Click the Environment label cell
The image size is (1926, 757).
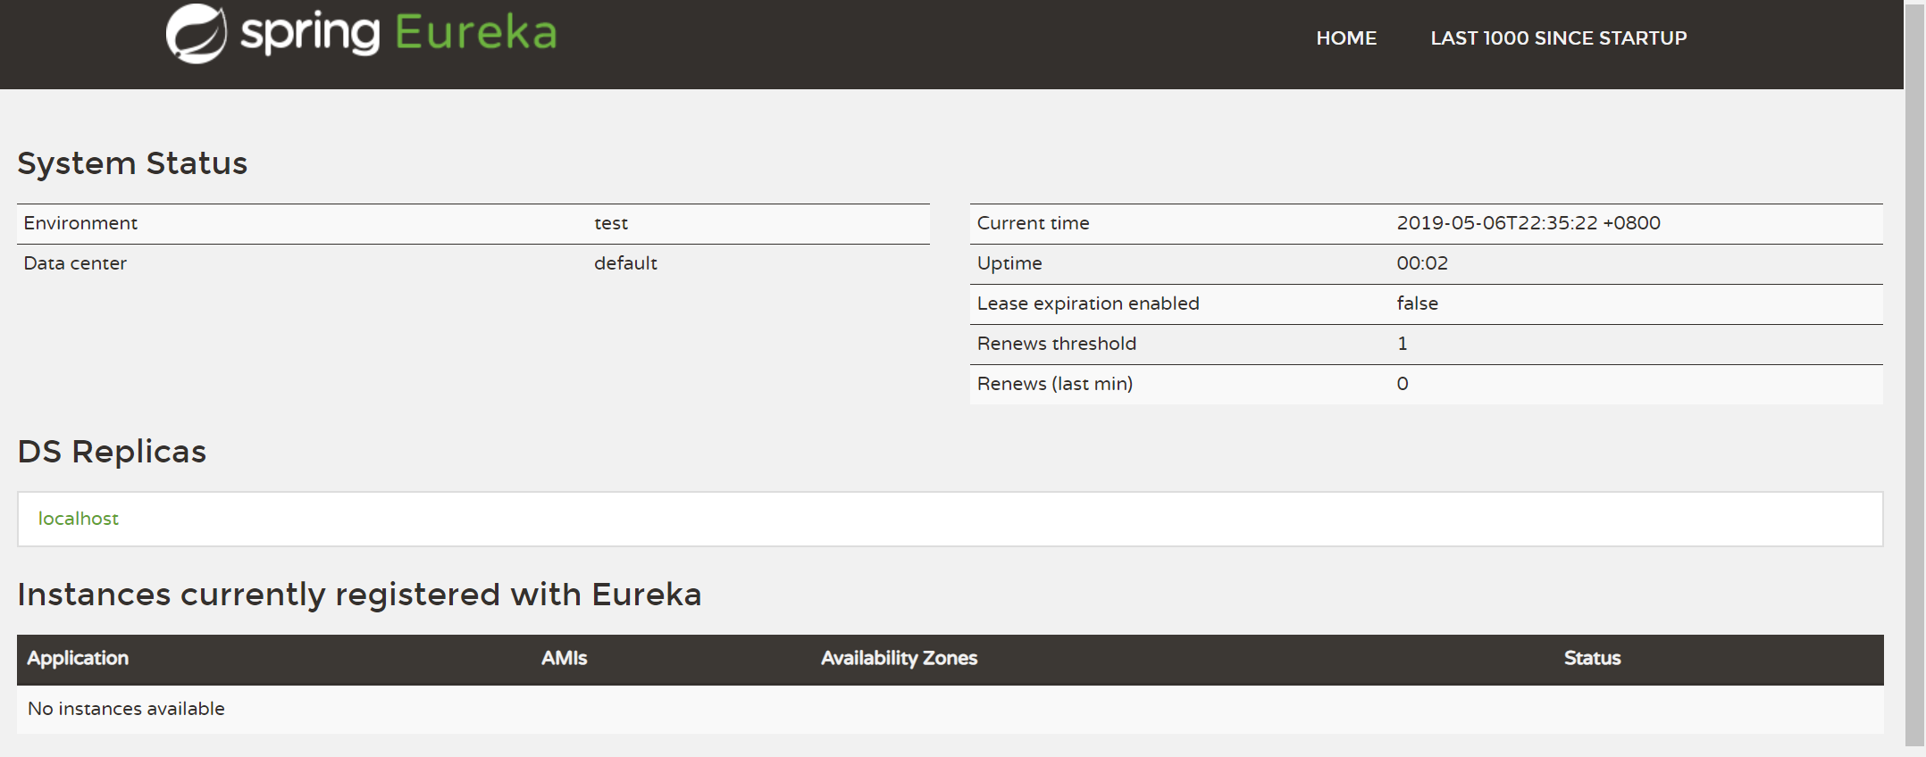coord(80,223)
